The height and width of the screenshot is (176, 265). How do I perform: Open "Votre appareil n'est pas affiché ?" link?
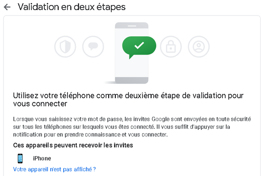[x=54, y=169]
